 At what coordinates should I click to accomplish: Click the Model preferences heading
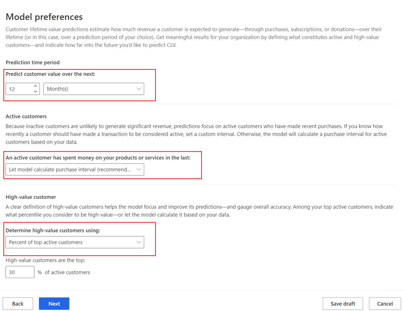(44, 17)
